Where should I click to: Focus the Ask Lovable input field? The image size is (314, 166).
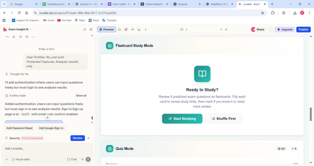[x=47, y=149]
